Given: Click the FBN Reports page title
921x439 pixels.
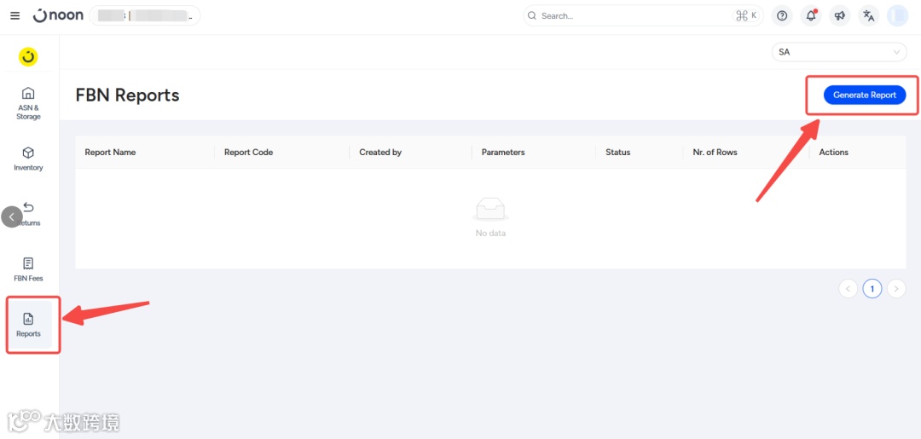Looking at the screenshot, I should pos(127,95).
